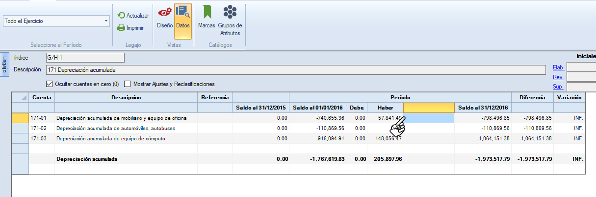
Task: Click the Rev. link
Action: pos(558,77)
